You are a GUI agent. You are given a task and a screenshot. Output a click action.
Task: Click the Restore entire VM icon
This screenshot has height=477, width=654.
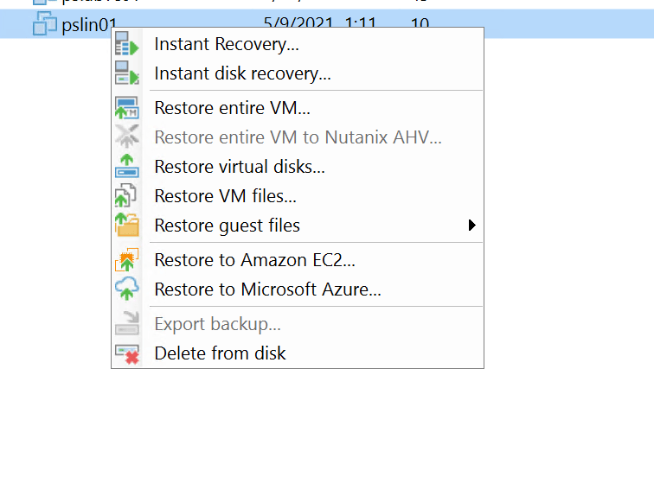(127, 108)
